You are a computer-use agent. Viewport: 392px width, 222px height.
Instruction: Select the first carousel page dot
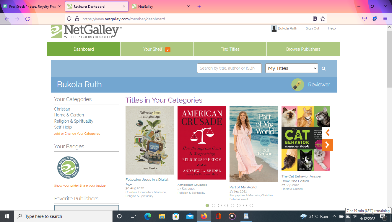click(x=207, y=205)
